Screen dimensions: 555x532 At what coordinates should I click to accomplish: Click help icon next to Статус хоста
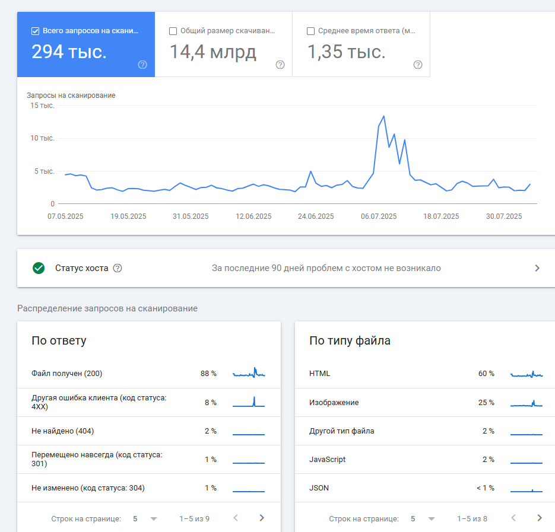click(x=118, y=268)
